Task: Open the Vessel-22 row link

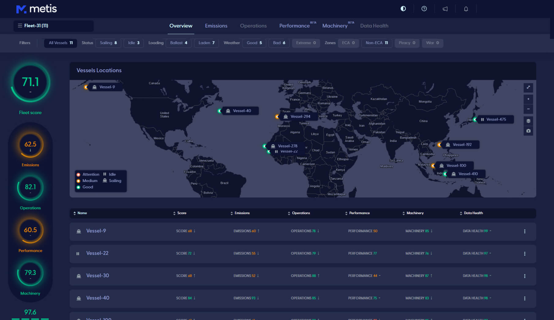Action: 97,253
